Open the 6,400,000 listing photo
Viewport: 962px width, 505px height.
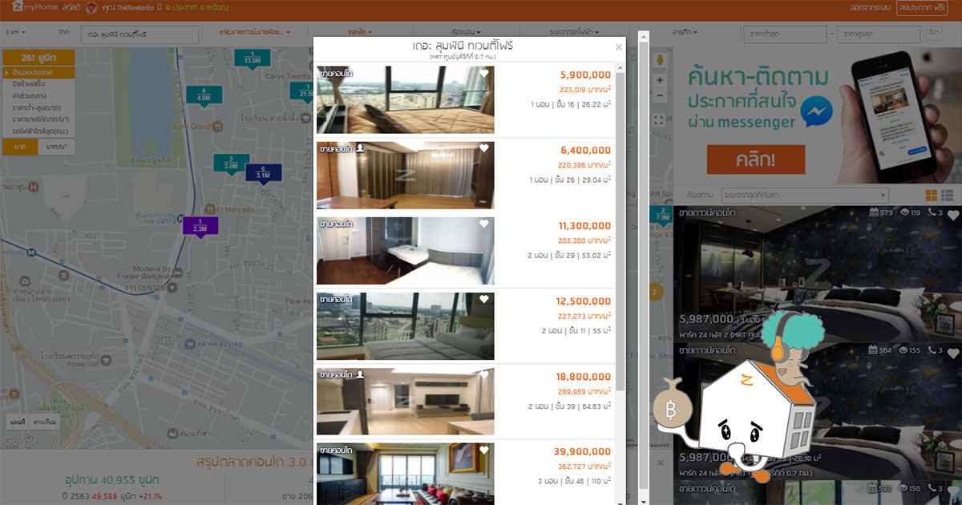(x=405, y=175)
